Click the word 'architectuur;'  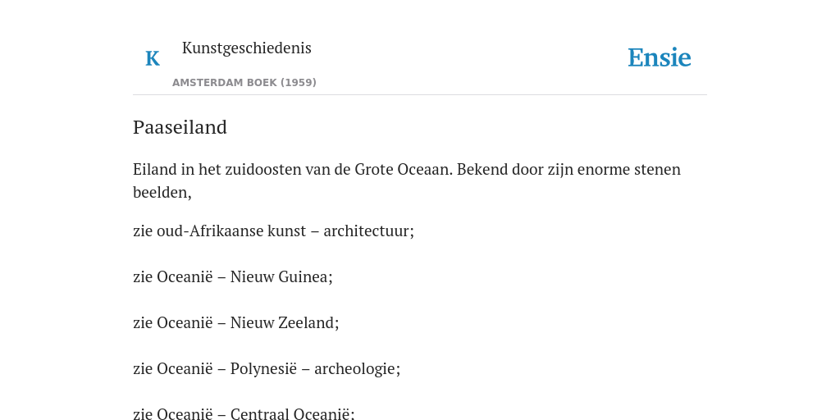(368, 231)
